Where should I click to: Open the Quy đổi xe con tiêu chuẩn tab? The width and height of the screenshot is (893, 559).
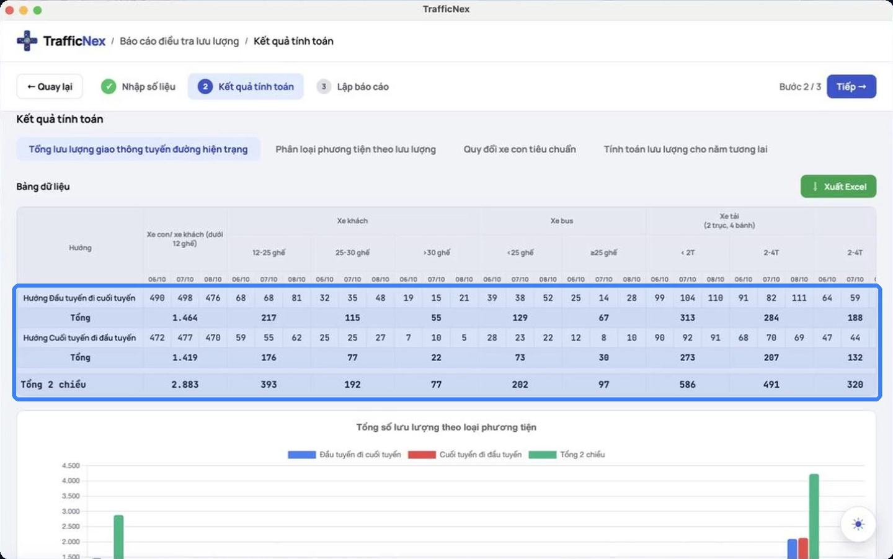click(x=520, y=150)
